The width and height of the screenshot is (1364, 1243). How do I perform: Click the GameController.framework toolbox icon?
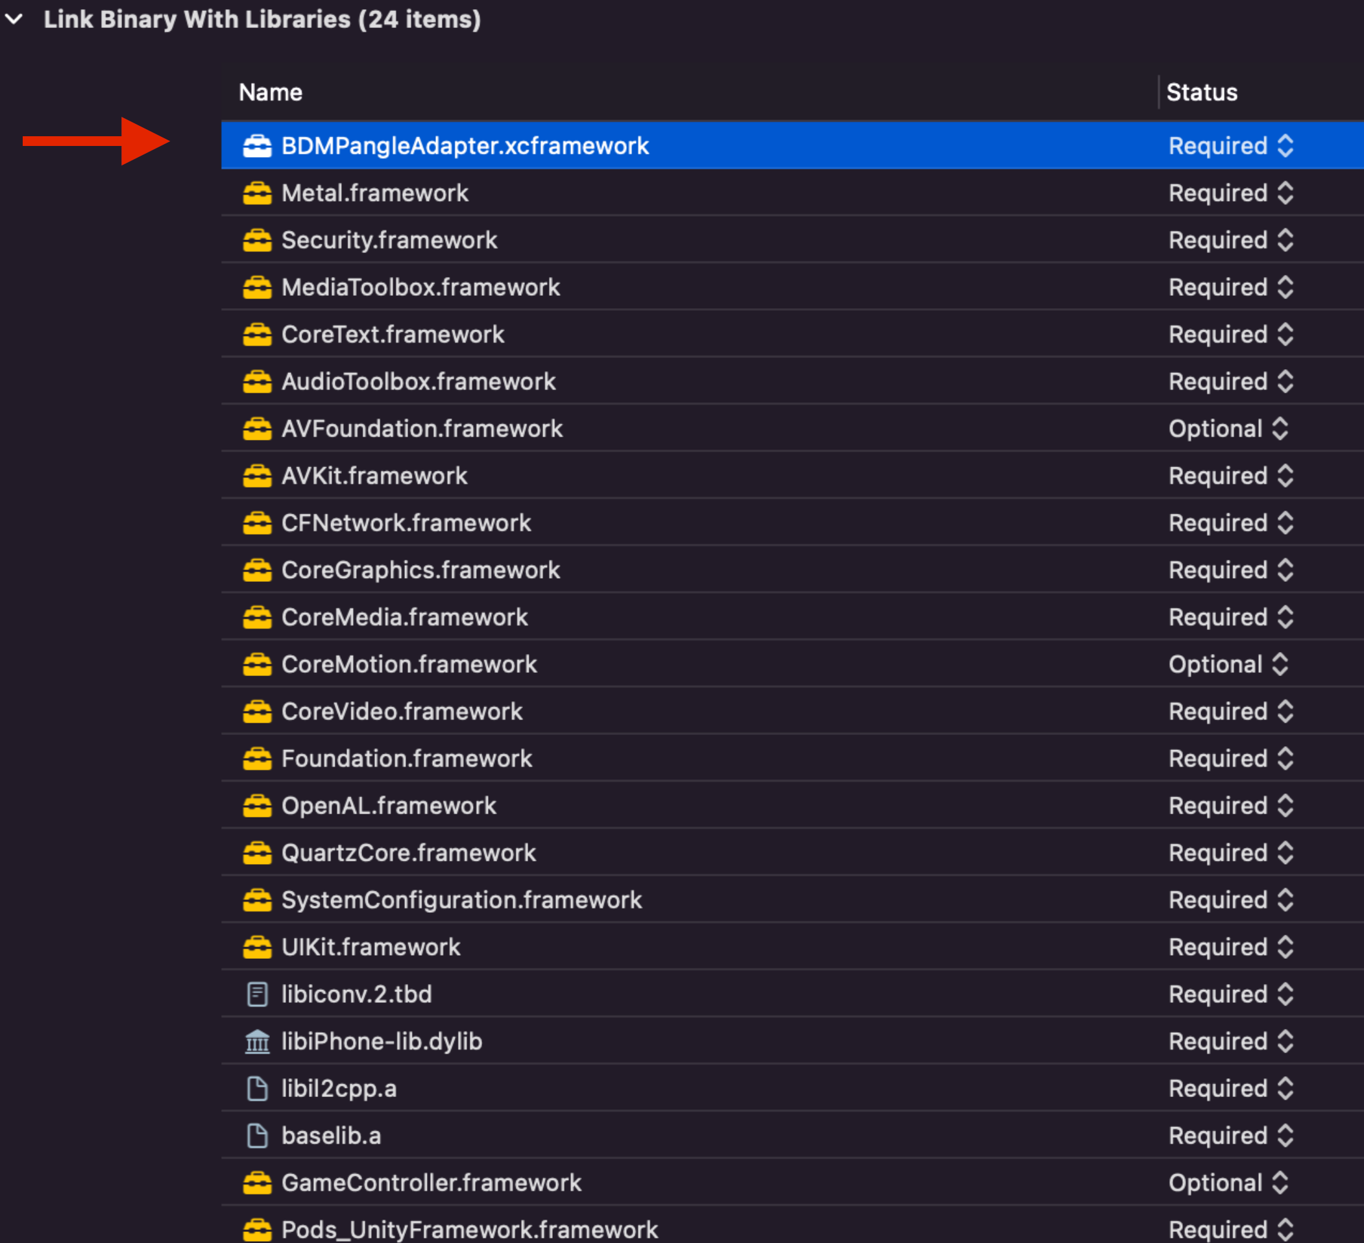[257, 1183]
